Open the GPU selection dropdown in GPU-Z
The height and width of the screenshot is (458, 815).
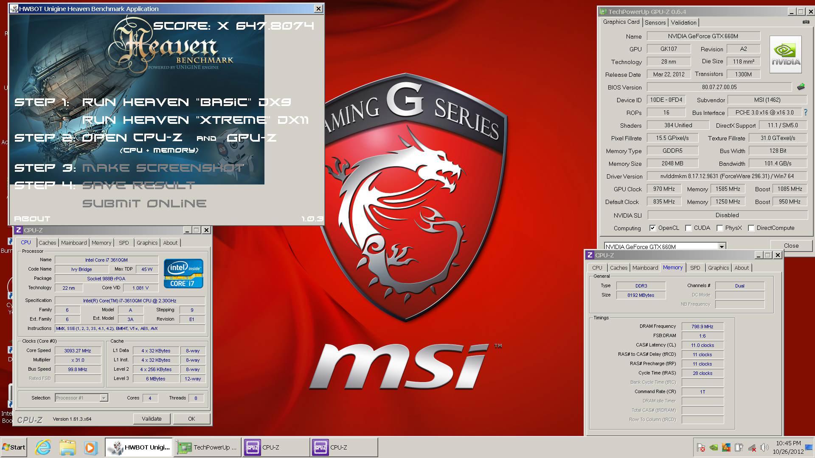[x=721, y=246]
